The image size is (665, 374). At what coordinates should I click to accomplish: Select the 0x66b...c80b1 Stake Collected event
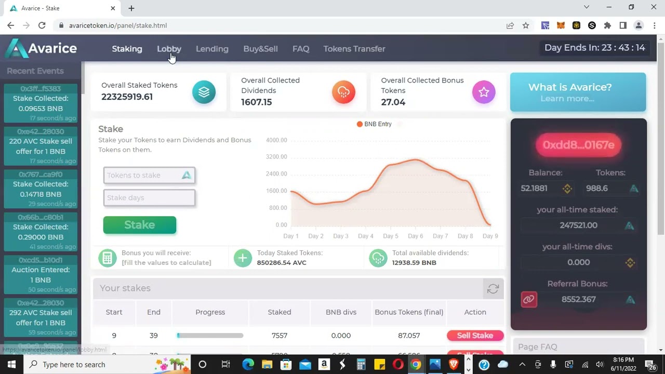41,232
